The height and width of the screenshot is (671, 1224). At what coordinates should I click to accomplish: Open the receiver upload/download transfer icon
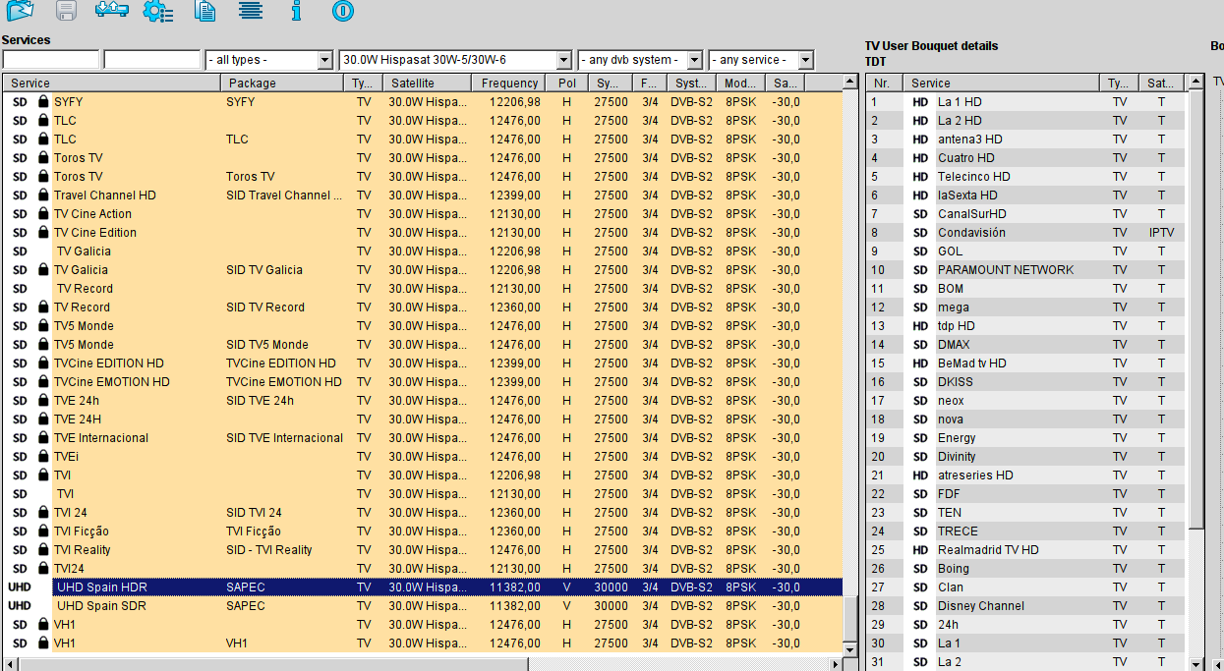tap(111, 11)
